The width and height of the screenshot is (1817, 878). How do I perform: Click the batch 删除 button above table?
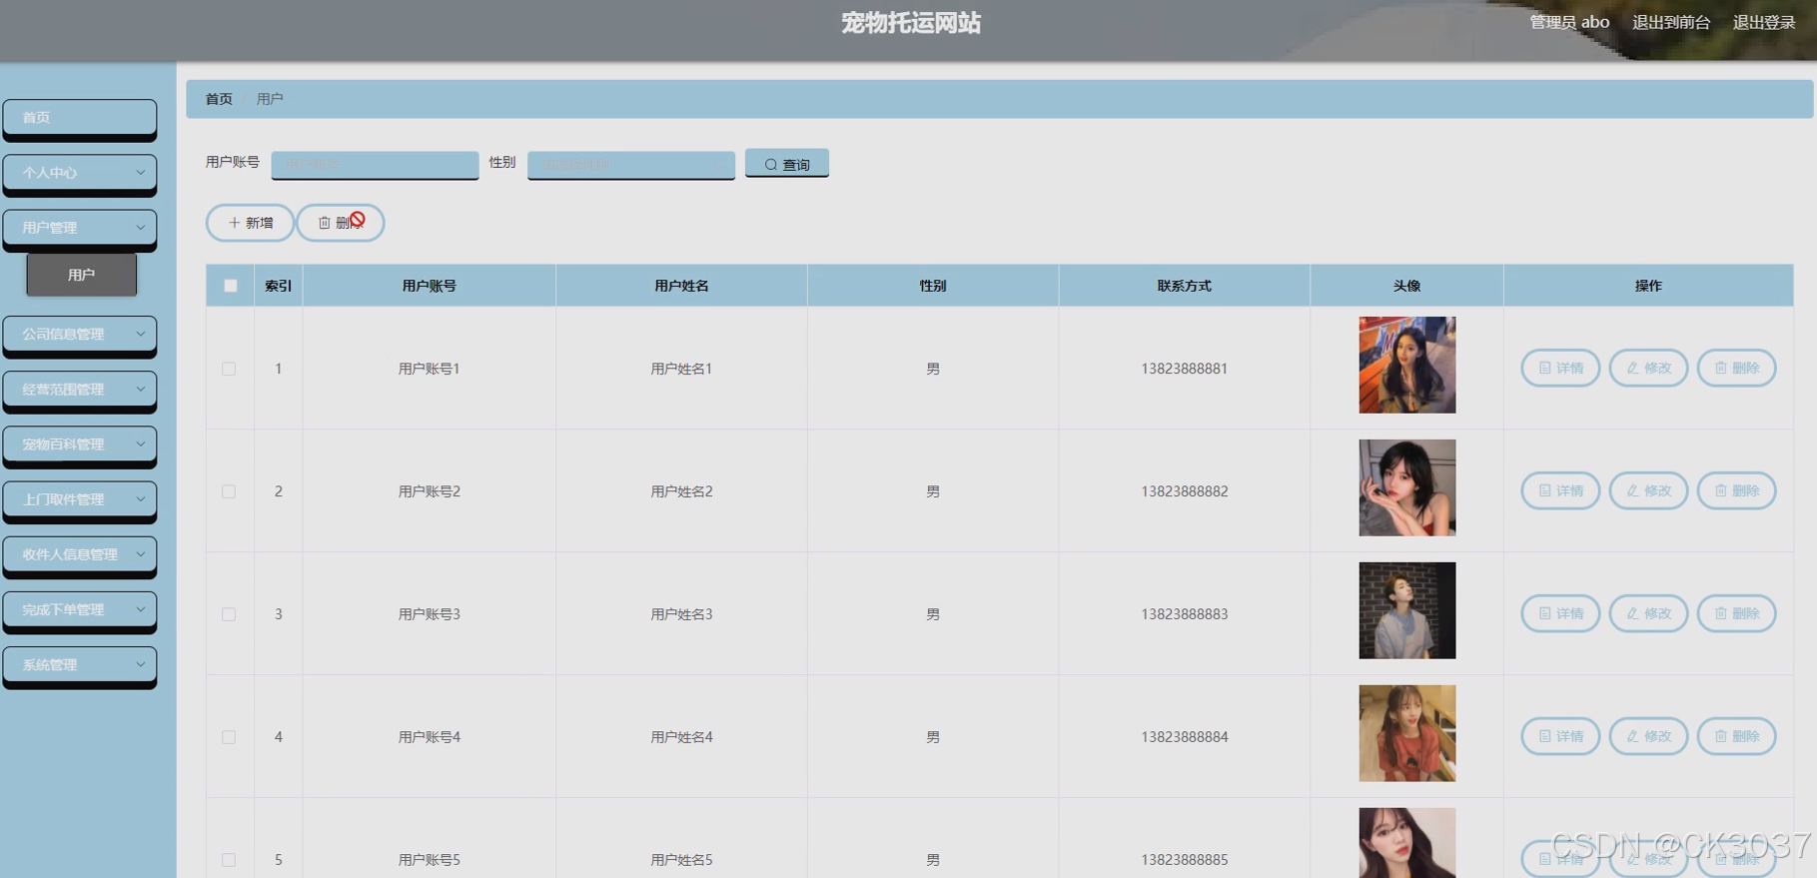pos(341,223)
